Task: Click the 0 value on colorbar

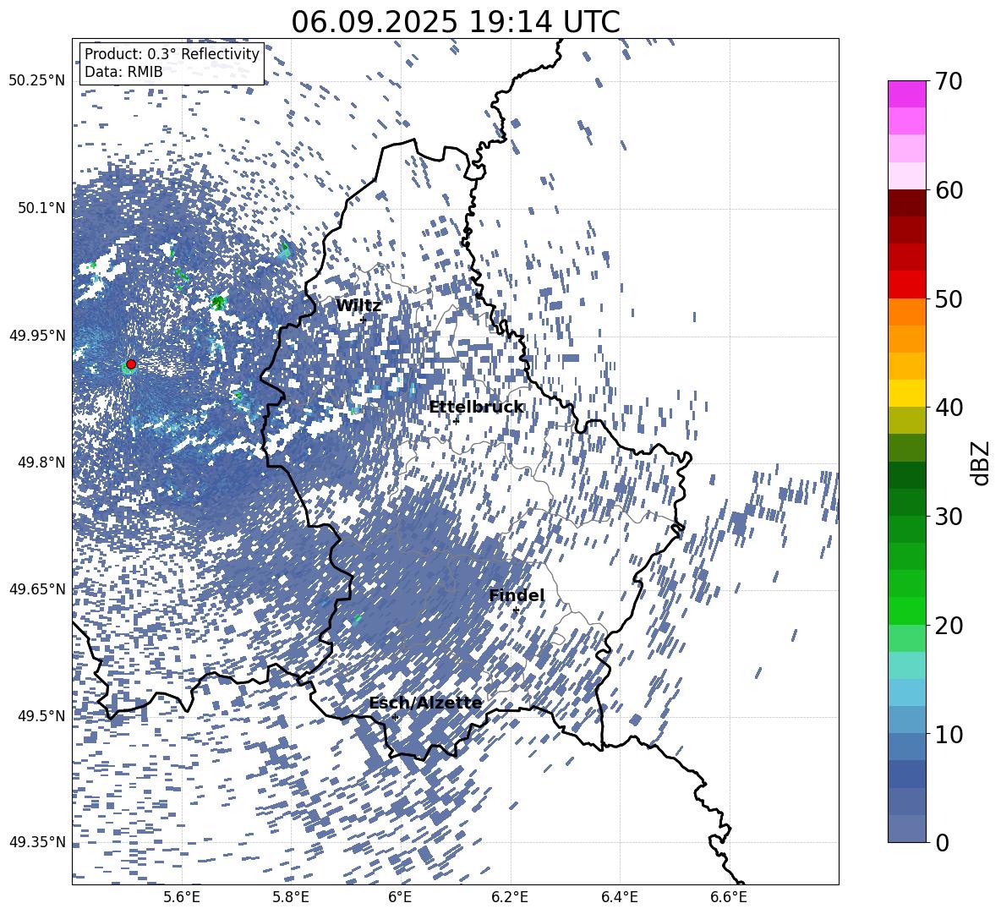Action: click(942, 843)
